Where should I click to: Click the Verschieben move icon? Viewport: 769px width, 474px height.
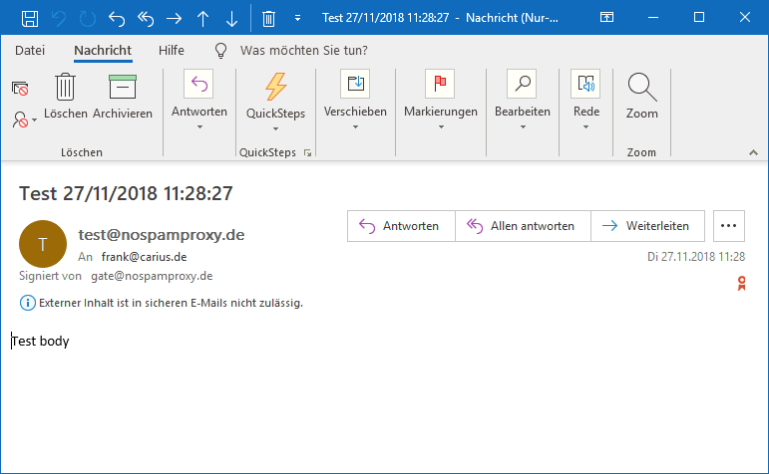(355, 84)
